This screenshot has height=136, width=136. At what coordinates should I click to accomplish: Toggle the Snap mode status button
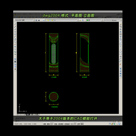pyautogui.click(x=45, y=124)
